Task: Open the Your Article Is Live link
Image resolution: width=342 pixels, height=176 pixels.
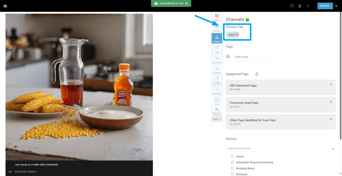Action: click(171, 3)
